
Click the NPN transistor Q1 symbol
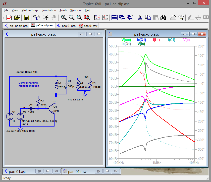click(x=52, y=109)
